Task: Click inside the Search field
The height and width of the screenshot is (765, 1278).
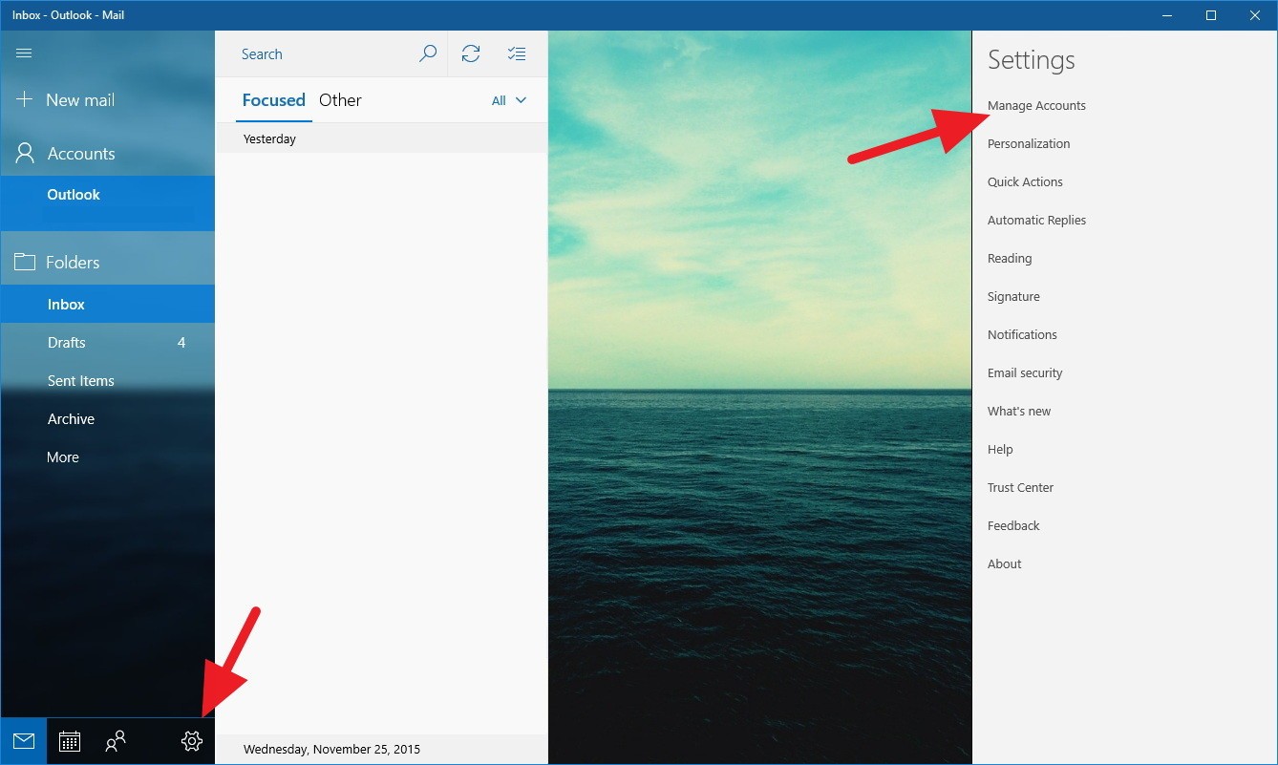Action: [315, 53]
